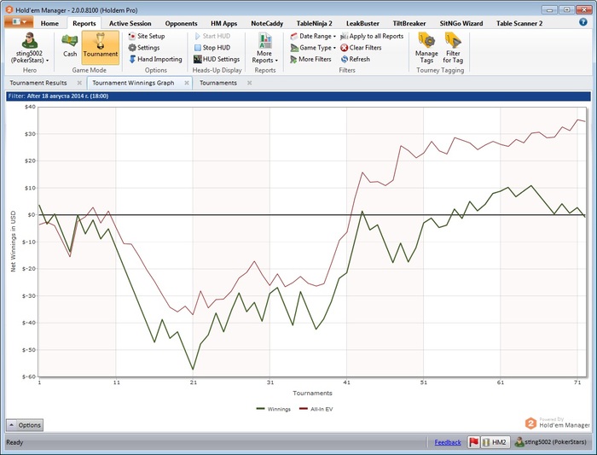Open the TiltBreaker tab

[409, 23]
